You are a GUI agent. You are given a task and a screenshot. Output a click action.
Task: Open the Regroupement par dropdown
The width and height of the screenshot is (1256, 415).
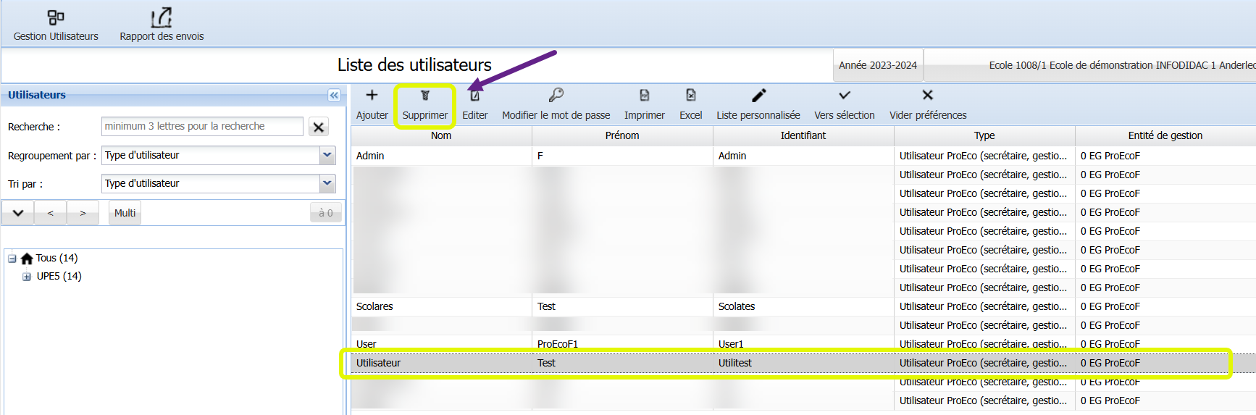point(327,155)
